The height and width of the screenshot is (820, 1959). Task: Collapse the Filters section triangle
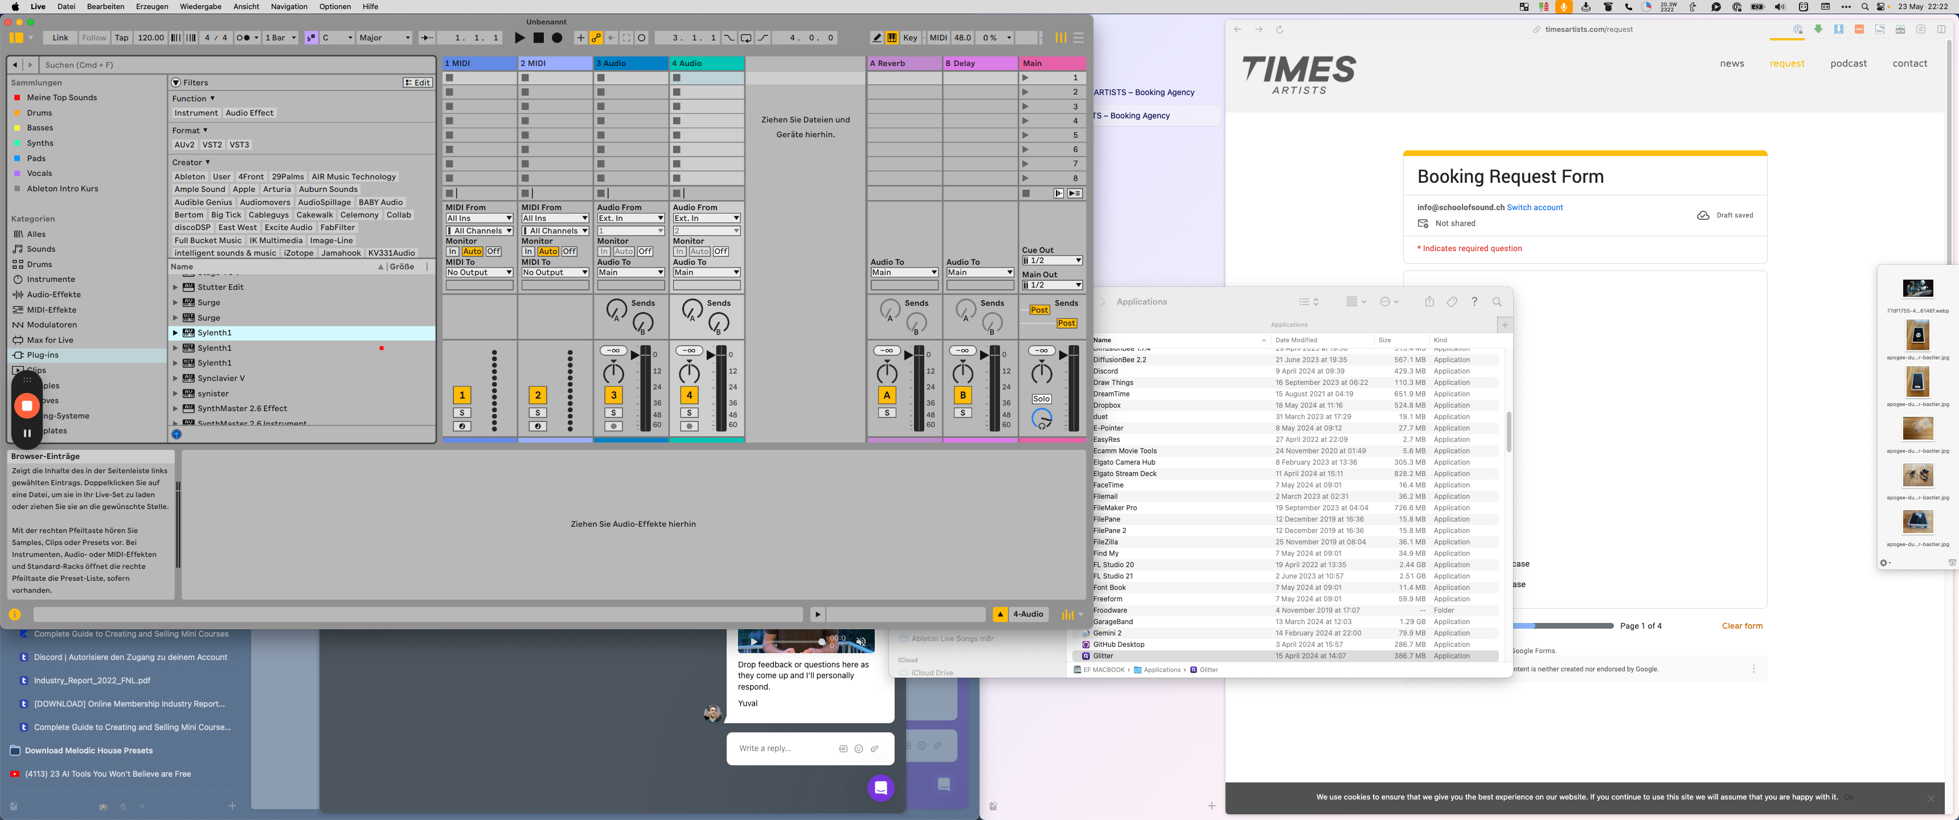[x=175, y=83]
